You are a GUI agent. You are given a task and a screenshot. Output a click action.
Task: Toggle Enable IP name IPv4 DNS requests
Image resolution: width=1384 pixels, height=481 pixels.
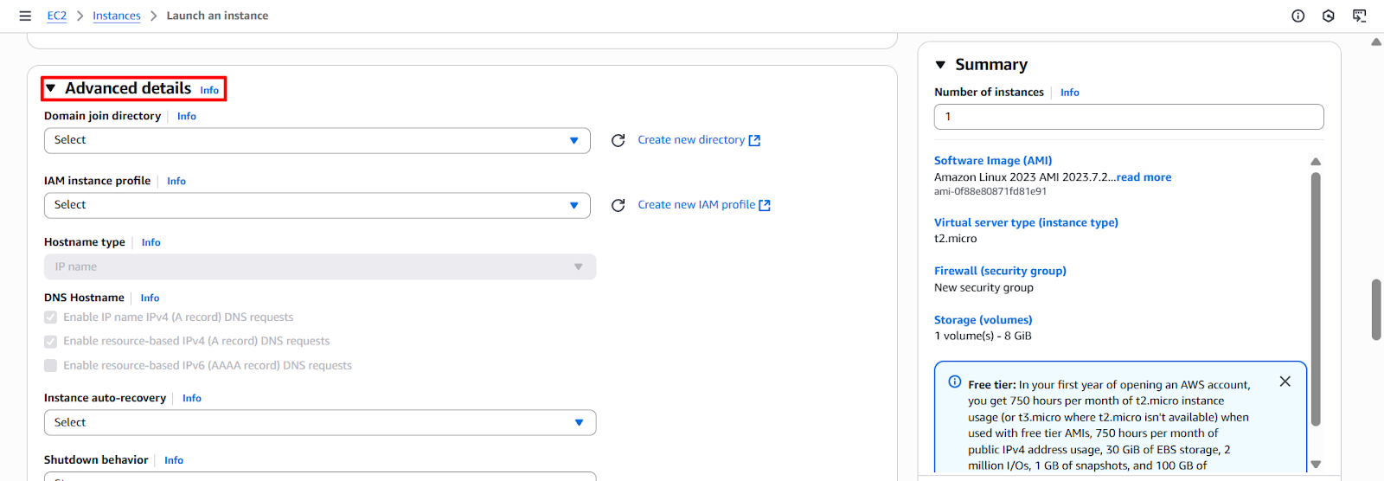pos(51,317)
